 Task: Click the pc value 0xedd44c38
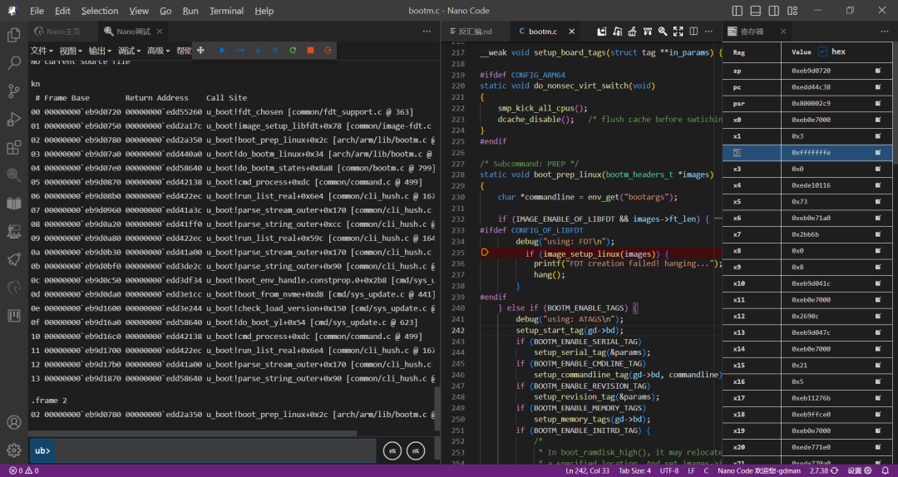point(811,87)
